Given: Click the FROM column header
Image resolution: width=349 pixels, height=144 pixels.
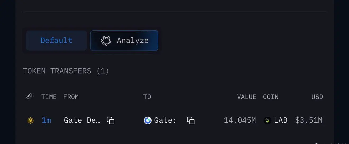Looking at the screenshot, I should click(x=71, y=97).
